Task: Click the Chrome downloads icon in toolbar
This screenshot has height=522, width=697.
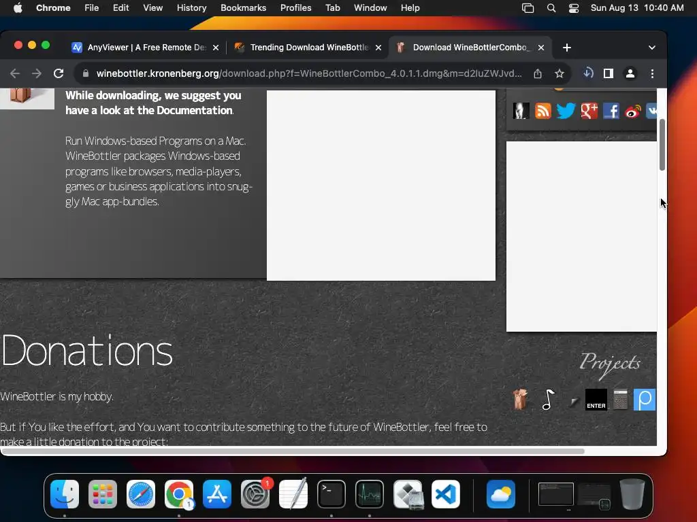Action: (x=588, y=73)
